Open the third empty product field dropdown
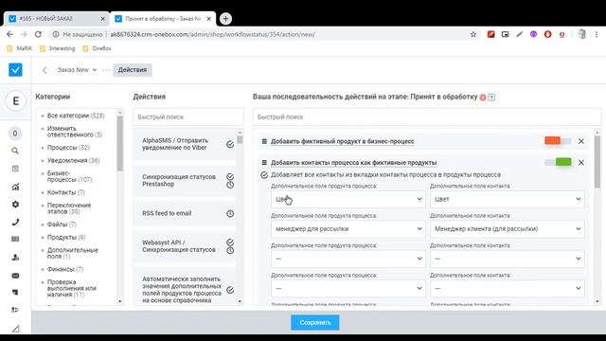606x341 pixels. [348, 259]
